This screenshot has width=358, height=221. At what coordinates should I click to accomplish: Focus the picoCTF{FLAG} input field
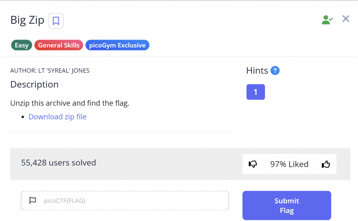point(133,200)
